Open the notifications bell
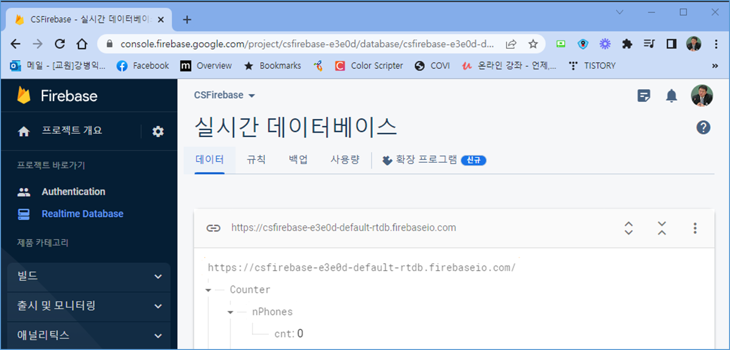The width and height of the screenshot is (730, 350). click(x=672, y=96)
